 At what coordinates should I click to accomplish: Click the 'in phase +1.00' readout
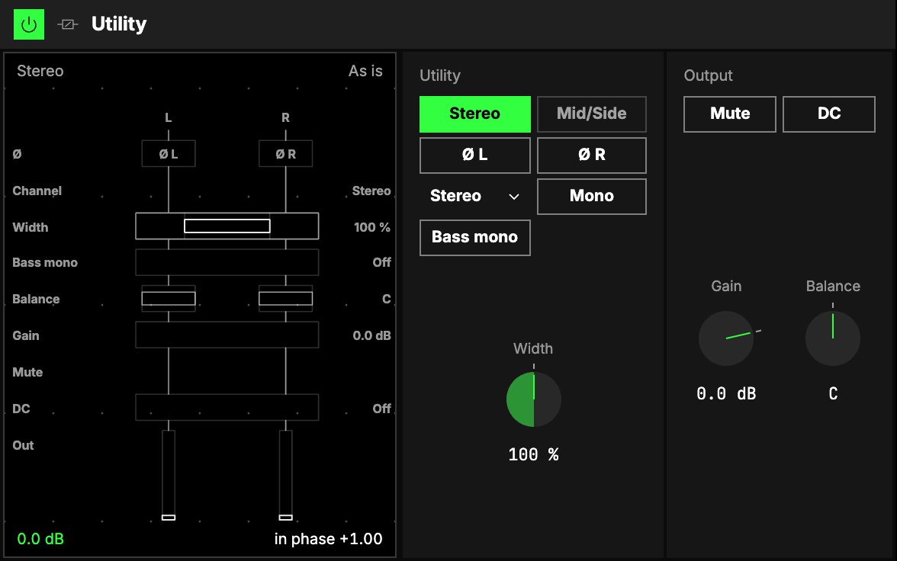point(328,539)
